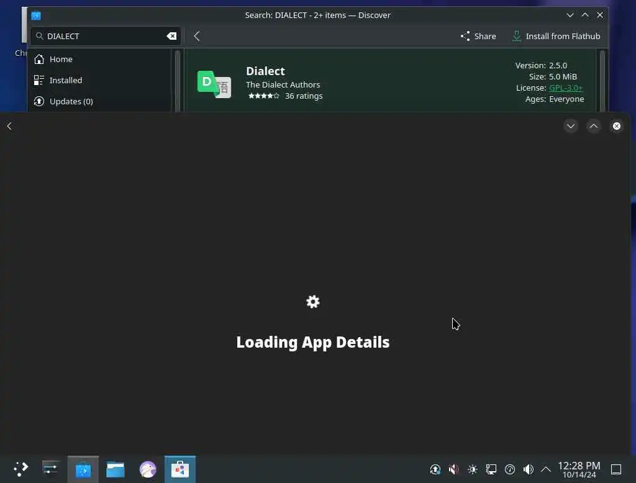The height and width of the screenshot is (483, 636).
Task: Clear the DIALECT search text
Action: click(x=171, y=36)
